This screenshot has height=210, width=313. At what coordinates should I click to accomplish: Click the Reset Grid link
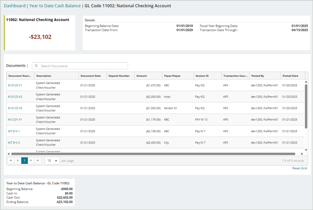pyautogui.click(x=300, y=168)
